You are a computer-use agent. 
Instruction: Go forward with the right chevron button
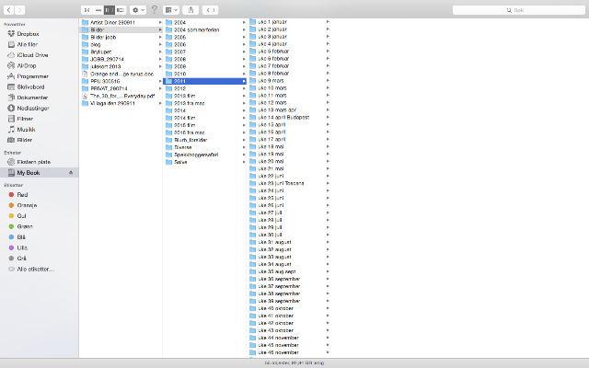click(x=20, y=10)
